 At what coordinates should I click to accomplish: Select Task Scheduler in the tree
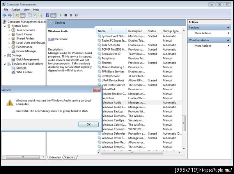coord(26,30)
